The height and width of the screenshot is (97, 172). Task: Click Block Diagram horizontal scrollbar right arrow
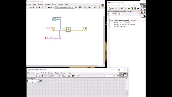click(x=102, y=66)
